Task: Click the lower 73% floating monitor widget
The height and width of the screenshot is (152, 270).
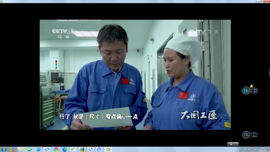Action: point(246,135)
